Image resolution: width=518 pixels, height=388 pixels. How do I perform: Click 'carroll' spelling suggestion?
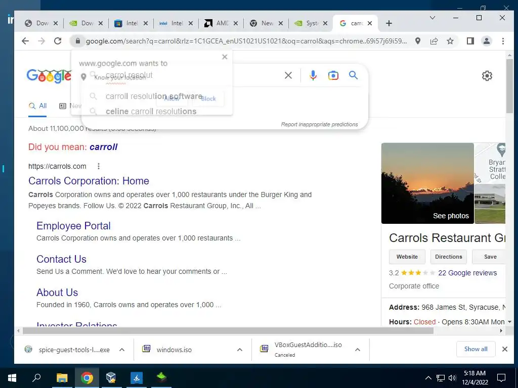[x=103, y=147]
